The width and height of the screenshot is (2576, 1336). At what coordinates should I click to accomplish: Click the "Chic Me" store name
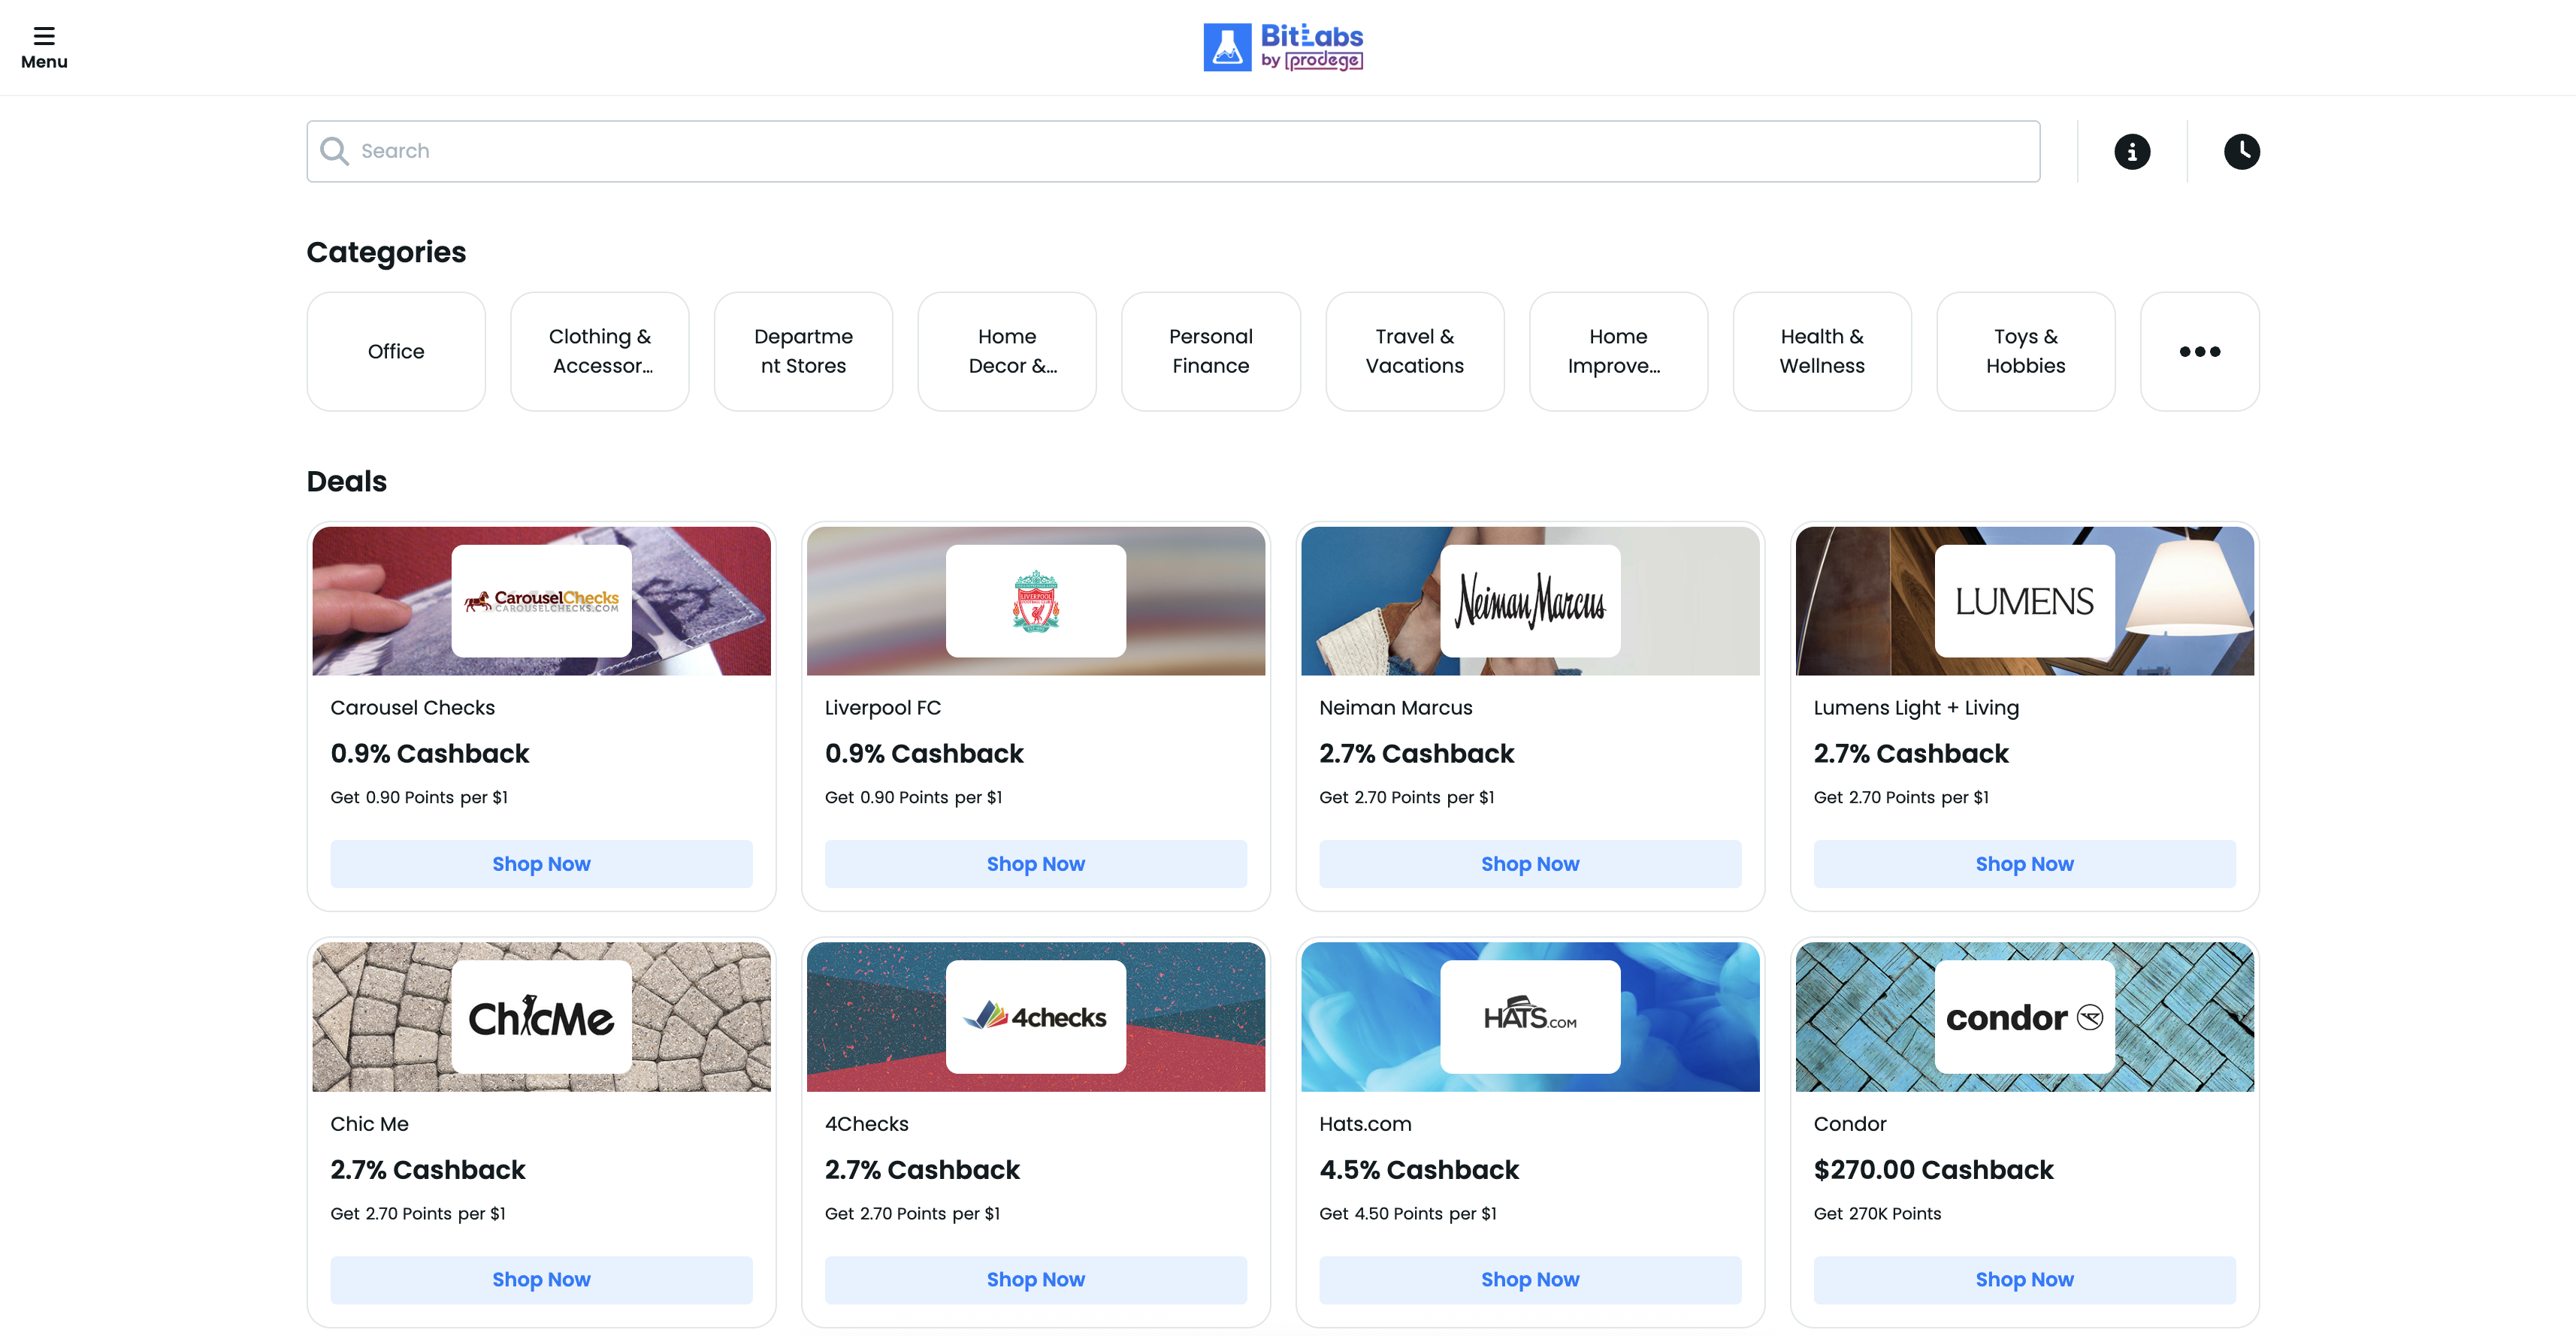point(370,1123)
